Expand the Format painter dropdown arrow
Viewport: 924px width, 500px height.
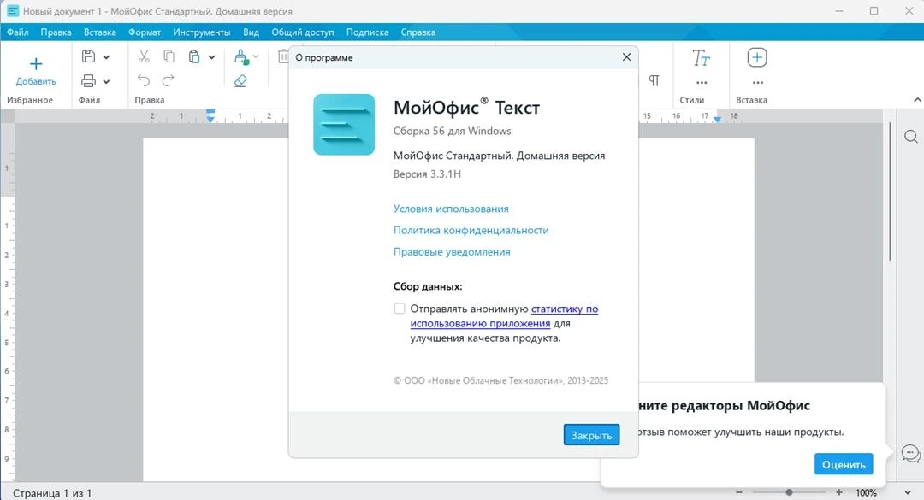[256, 57]
